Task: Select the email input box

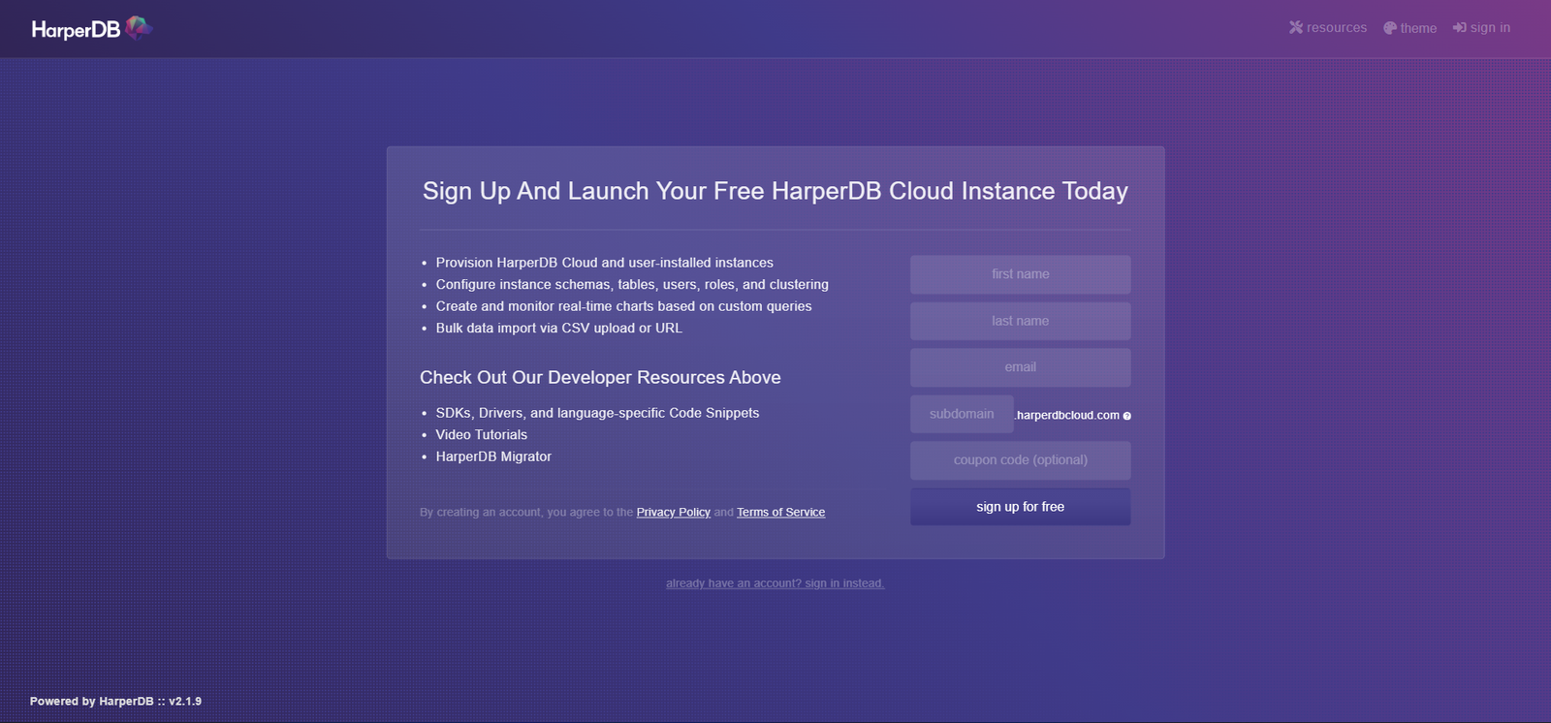Action: pos(1020,367)
